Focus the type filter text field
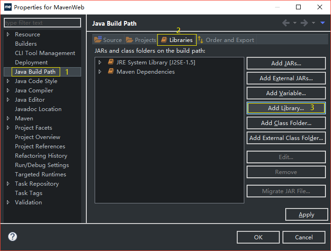 (42, 22)
